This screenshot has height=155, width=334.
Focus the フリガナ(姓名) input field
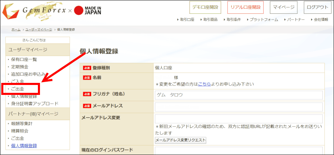click(239, 95)
